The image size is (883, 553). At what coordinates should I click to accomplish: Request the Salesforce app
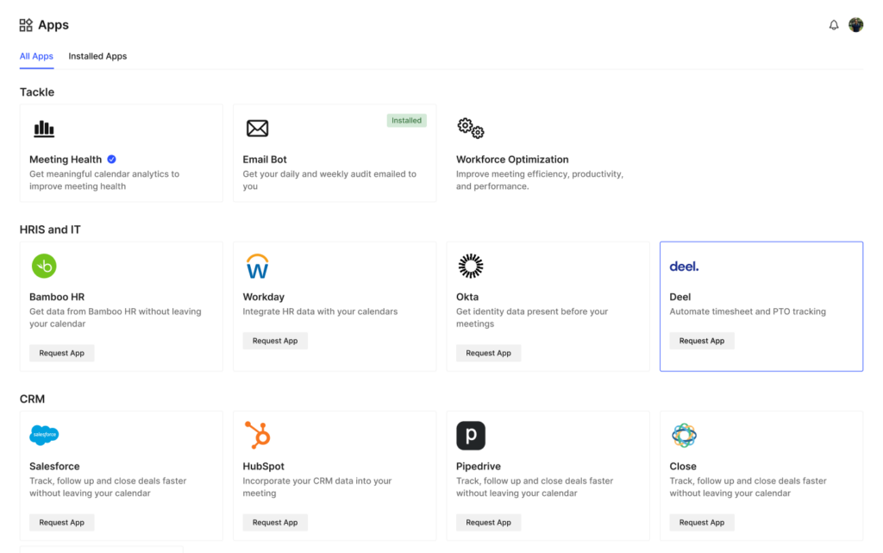coord(62,523)
